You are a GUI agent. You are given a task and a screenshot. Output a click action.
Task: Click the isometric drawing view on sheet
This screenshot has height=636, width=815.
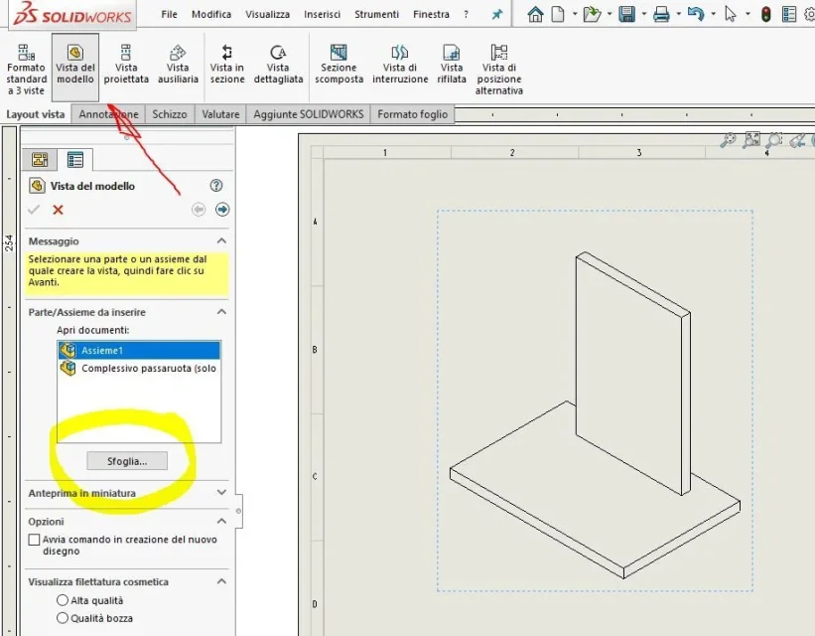[595, 400]
